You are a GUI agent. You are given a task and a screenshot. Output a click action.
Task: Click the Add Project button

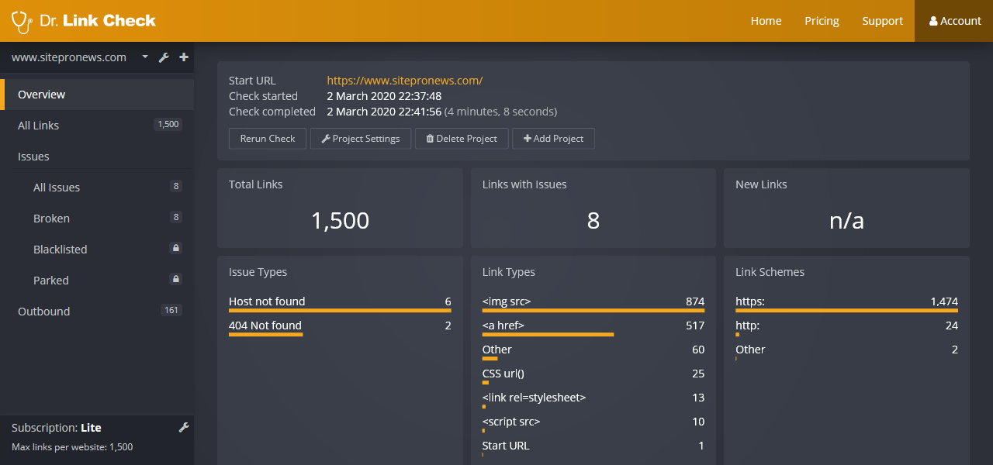553,139
